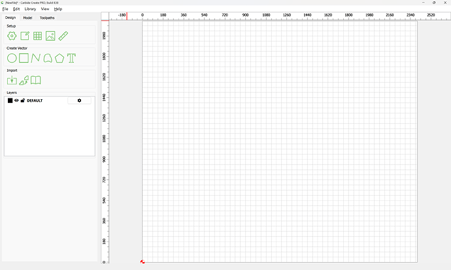Toggle lock on the DEFAULT layer
Screen dimensions: 451x270
pos(23,100)
